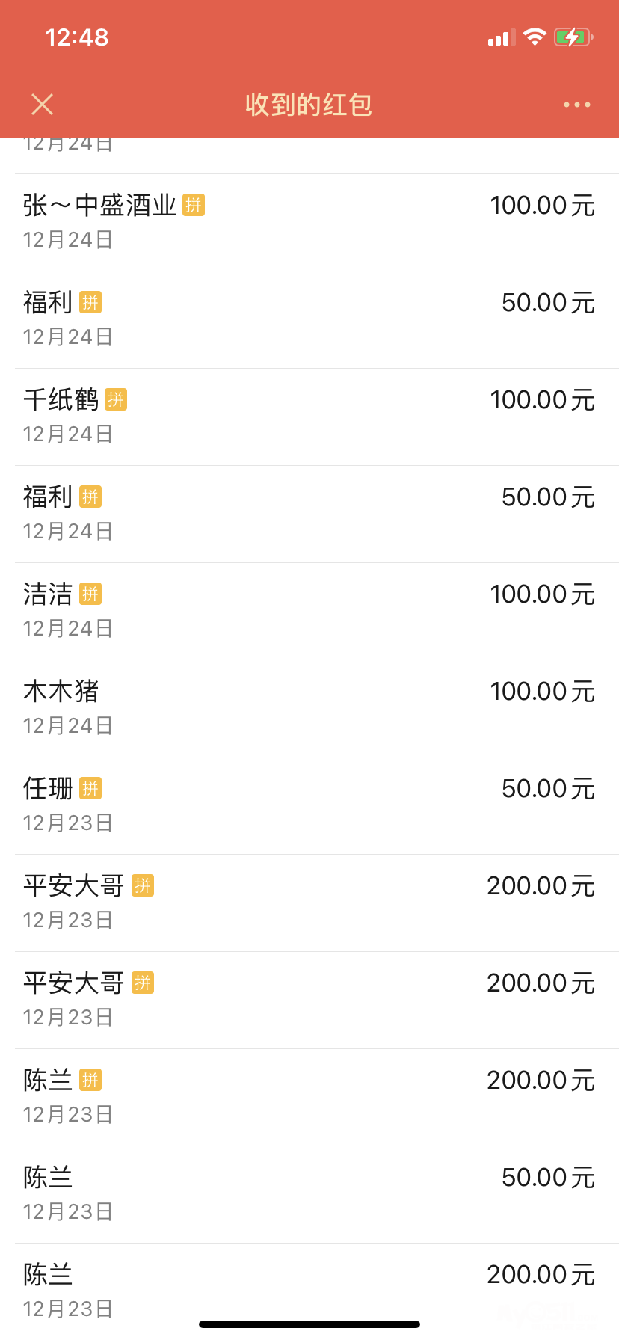The width and height of the screenshot is (619, 1340).
Task: Open the three-dot more options menu
Action: [x=576, y=105]
